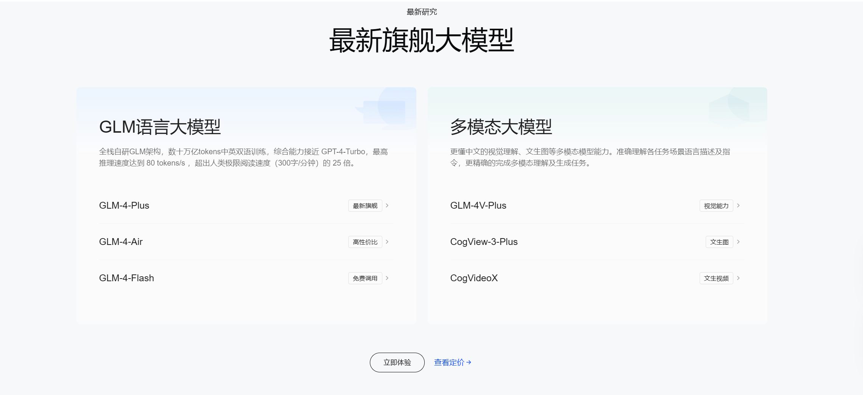This screenshot has width=863, height=395.
Task: Click chevron arrow next to 文生视频
Action: [x=738, y=278]
